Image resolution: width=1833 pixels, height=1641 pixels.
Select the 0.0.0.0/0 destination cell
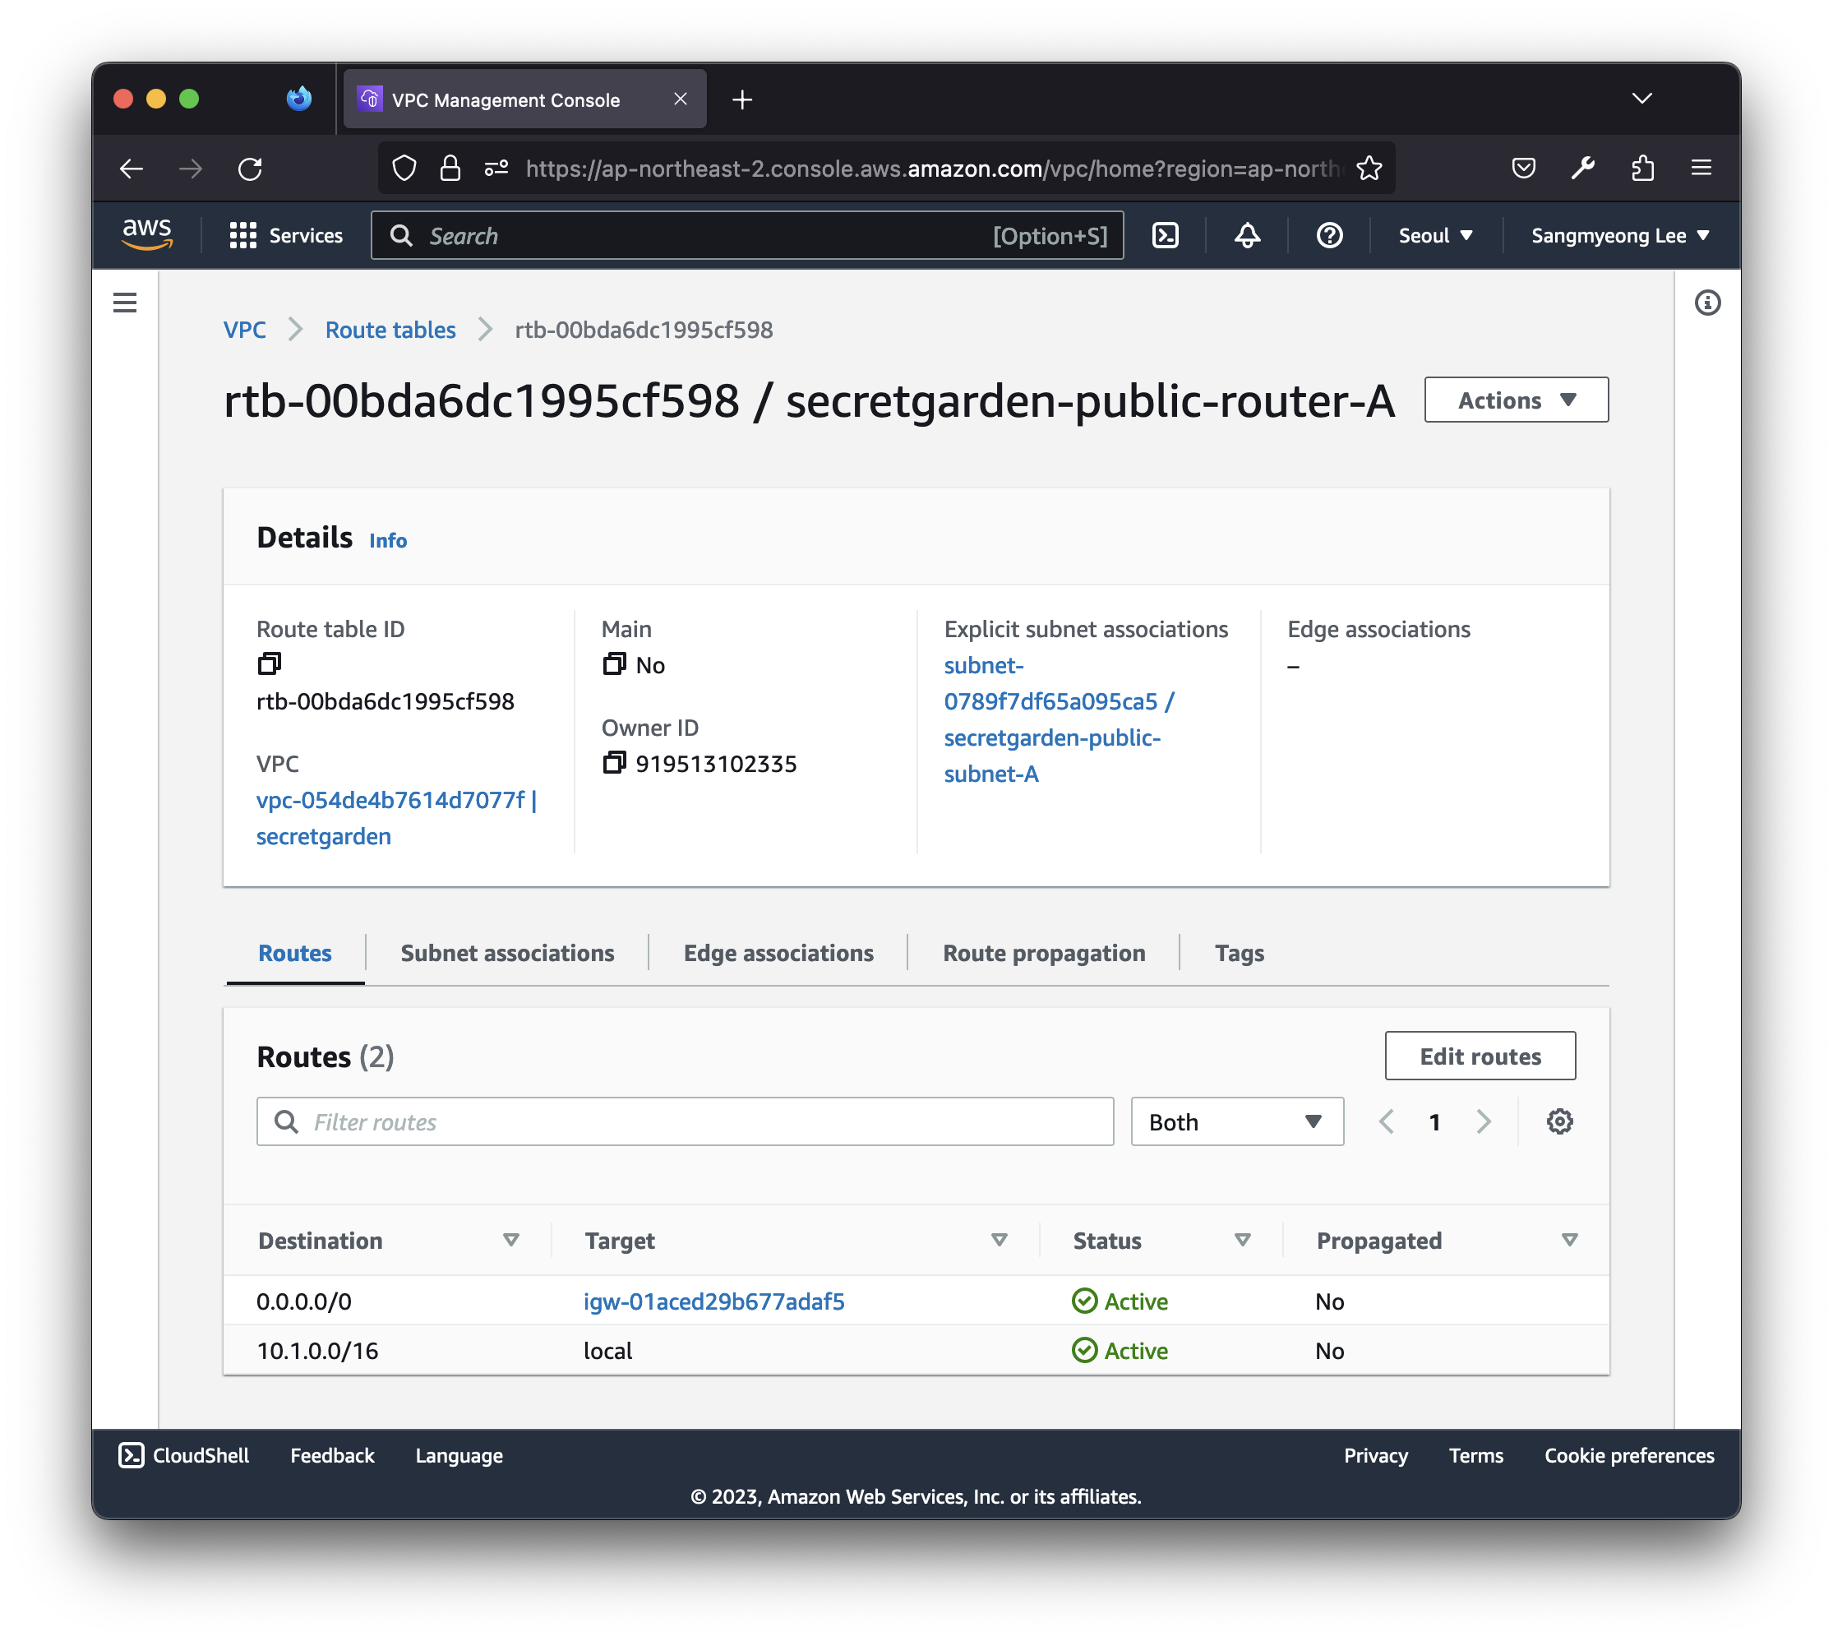coord(304,1301)
